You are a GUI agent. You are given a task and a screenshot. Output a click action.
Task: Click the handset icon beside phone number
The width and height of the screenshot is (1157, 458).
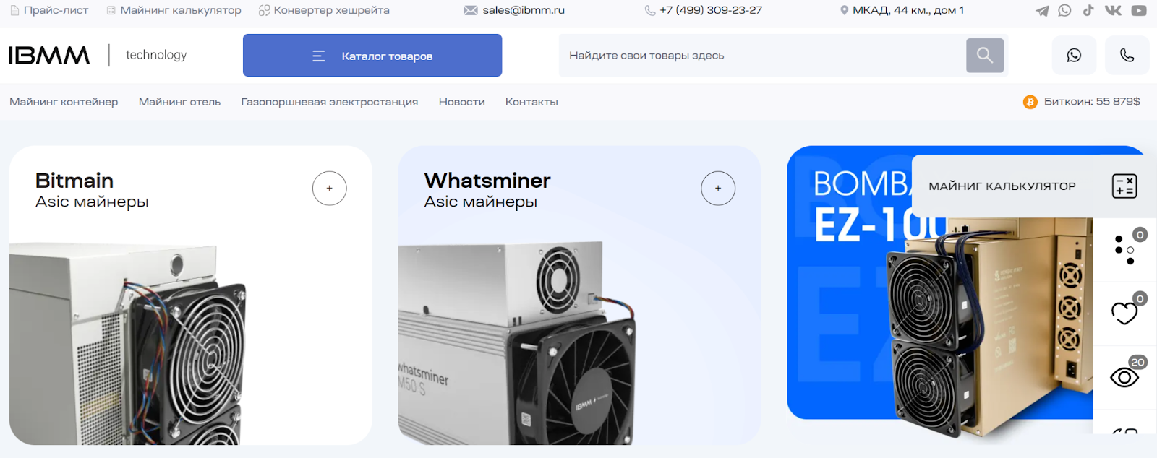pyautogui.click(x=650, y=10)
